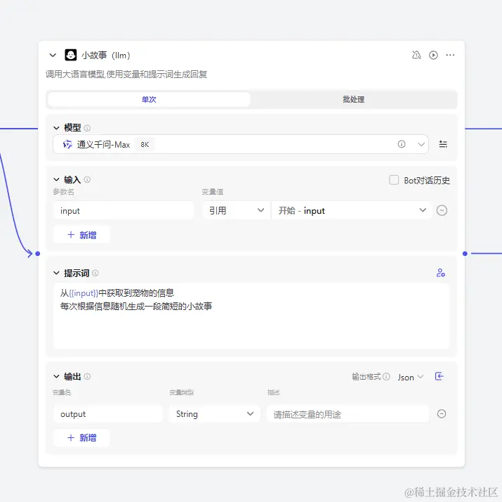Open the Json output format dropdown
502x502 pixels.
[x=411, y=378]
